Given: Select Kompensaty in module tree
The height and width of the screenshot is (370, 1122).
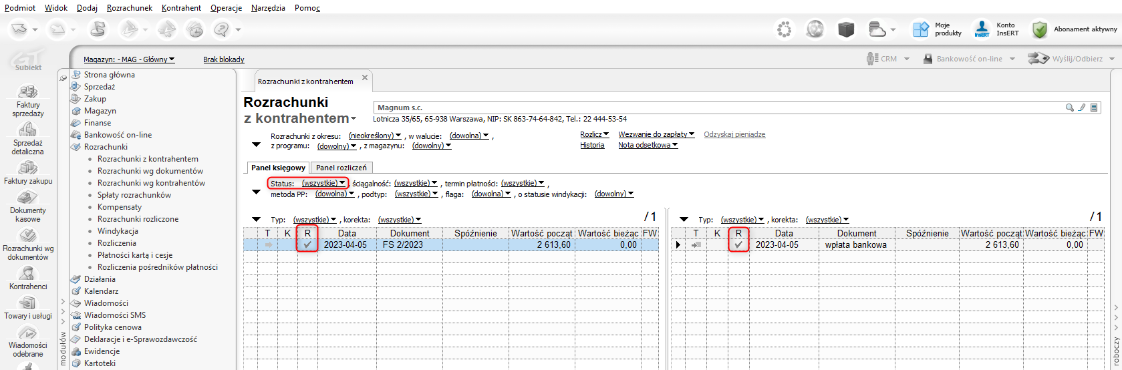Looking at the screenshot, I should click(x=120, y=207).
